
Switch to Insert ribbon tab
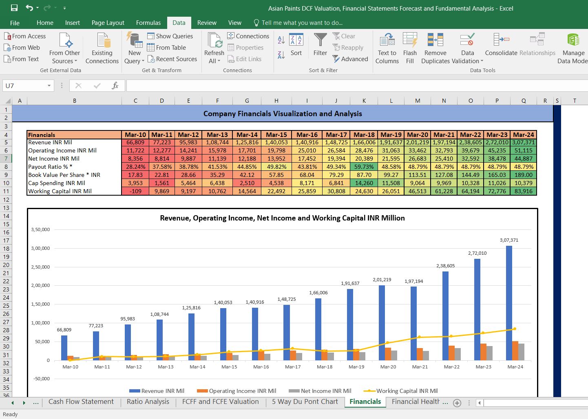(73, 23)
